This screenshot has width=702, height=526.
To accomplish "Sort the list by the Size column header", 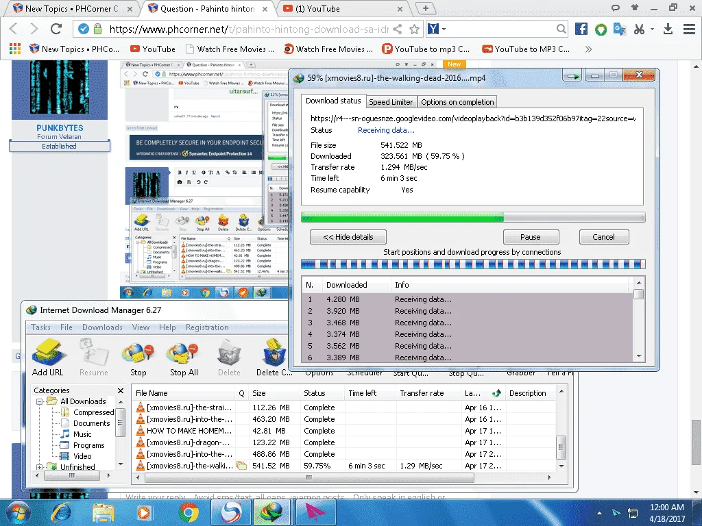I will tap(274, 393).
